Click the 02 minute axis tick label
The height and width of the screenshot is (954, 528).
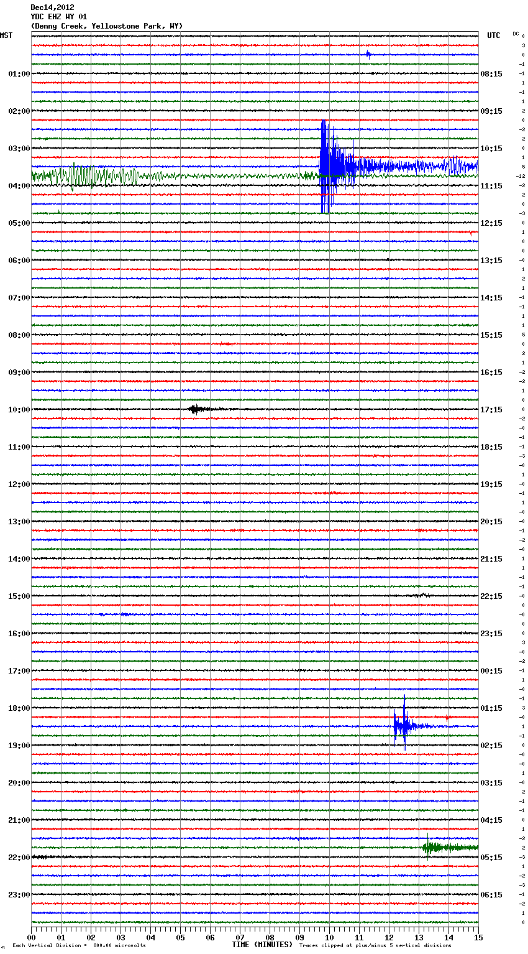91,937
